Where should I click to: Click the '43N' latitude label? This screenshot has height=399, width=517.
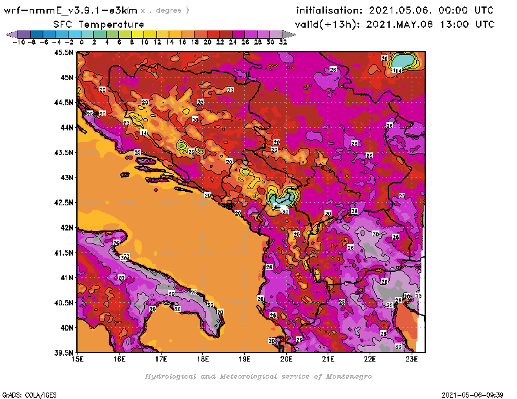click(67, 178)
